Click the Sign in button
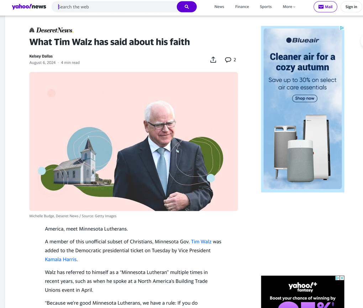The height and width of the screenshot is (308, 363). tap(351, 7)
